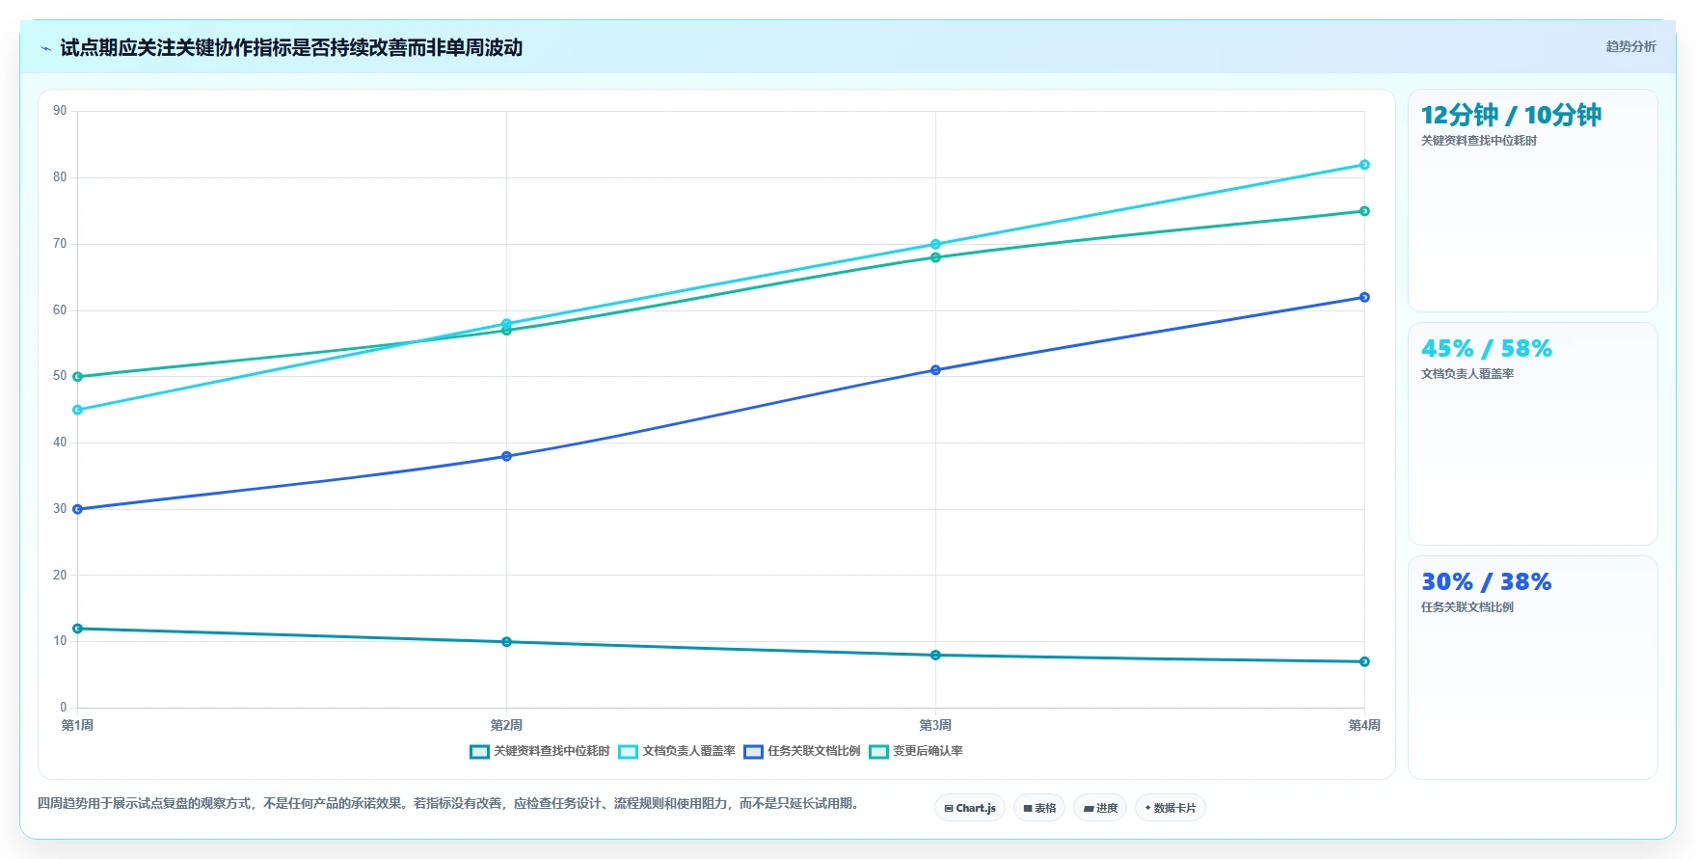This screenshot has height=859, width=1696.
Task: Click the 0 y-axis label
Action: [64, 708]
